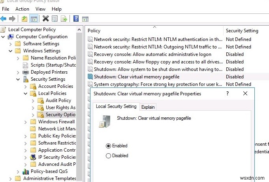Expand the Account Policies node
Image resolution: width=269 pixels, height=182 pixels.
(x=26, y=87)
